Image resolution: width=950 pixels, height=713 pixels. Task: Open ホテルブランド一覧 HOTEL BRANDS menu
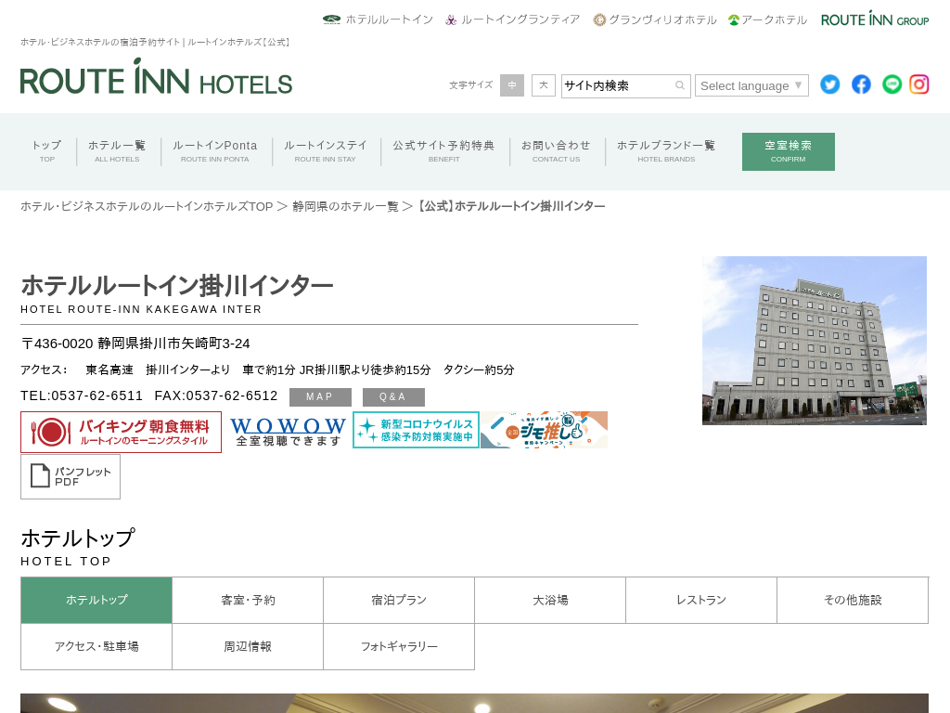pos(666,151)
